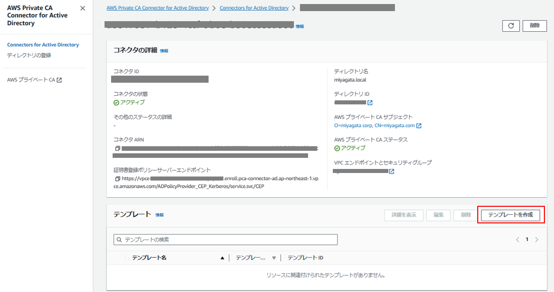This screenshot has height=292, width=554.
Task: Open AWS プライベート CA external link in sidebar
Action: pos(34,80)
